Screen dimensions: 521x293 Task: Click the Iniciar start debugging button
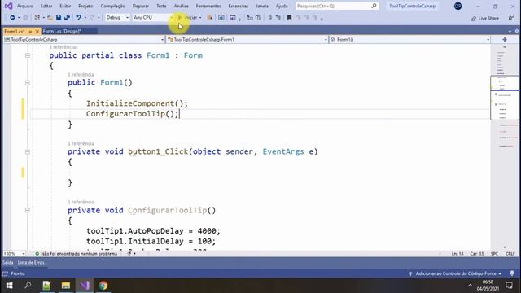coord(188,18)
